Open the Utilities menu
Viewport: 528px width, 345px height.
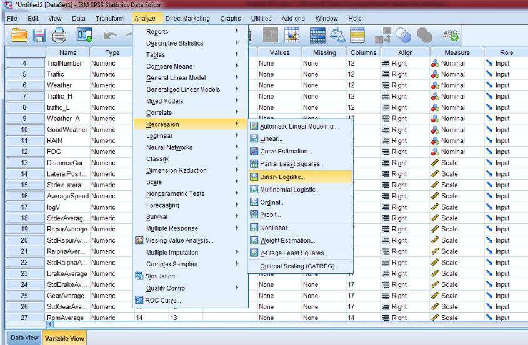261,19
